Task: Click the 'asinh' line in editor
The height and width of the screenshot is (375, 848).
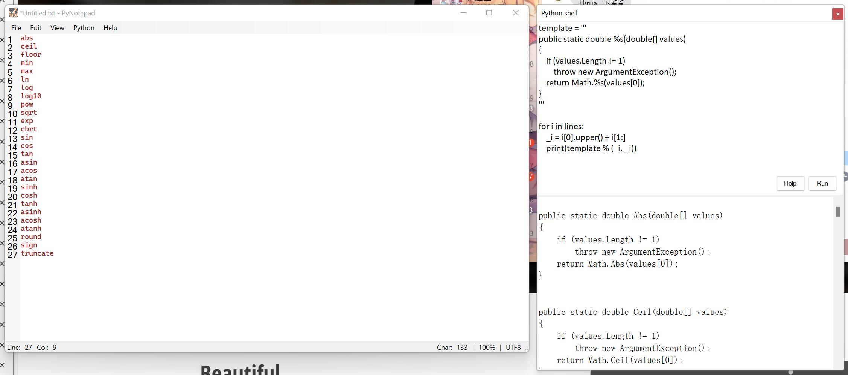Action: (x=31, y=212)
